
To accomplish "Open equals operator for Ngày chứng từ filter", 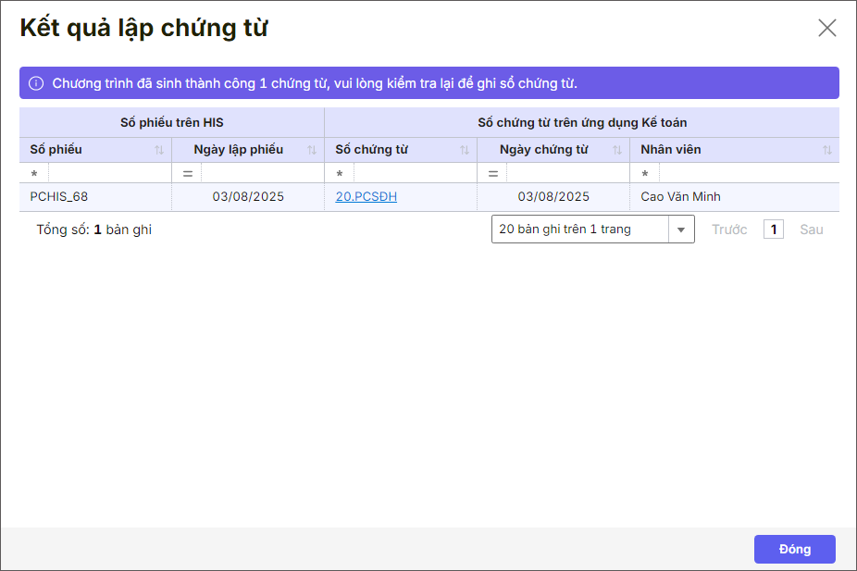I will (x=492, y=174).
